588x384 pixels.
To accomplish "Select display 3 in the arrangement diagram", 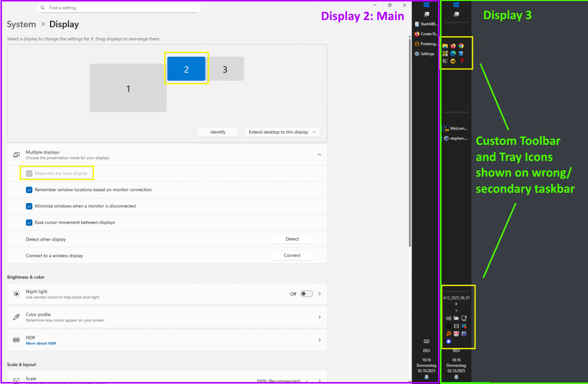I will click(225, 69).
